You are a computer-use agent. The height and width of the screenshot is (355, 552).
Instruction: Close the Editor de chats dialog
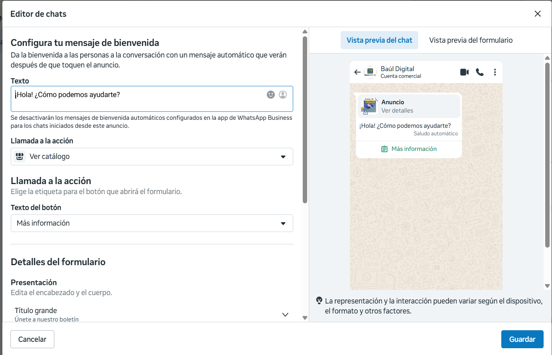(538, 14)
